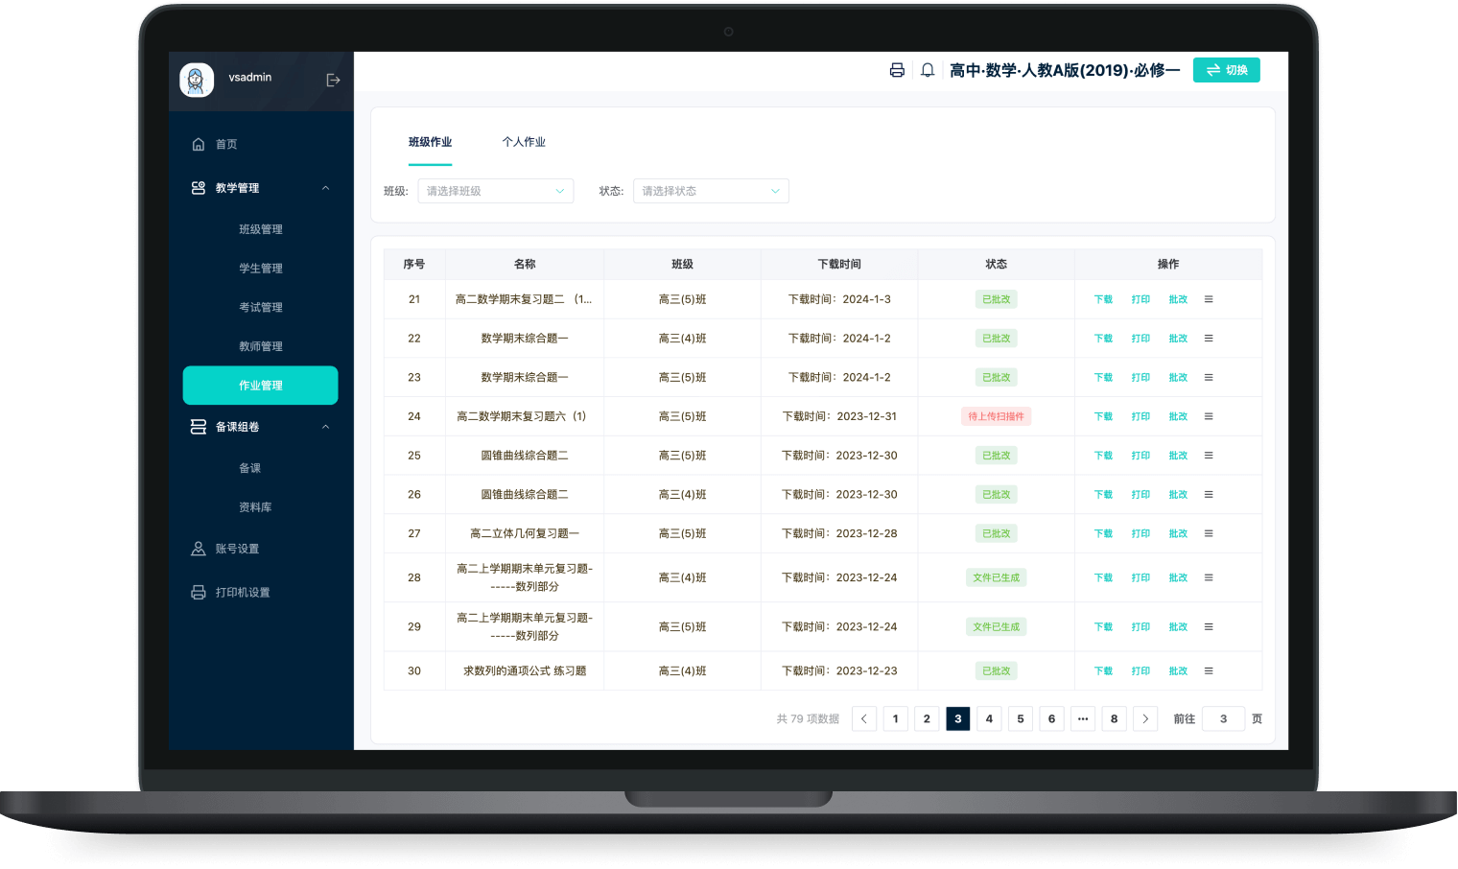This screenshot has width=1458, height=869.
Task: Open 教师管理 in the sidebar
Action: (x=261, y=346)
